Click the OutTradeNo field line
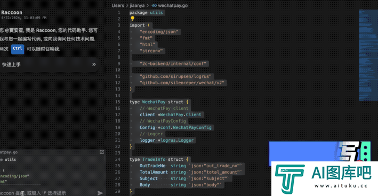The width and height of the screenshot is (378, 196). 191,166
